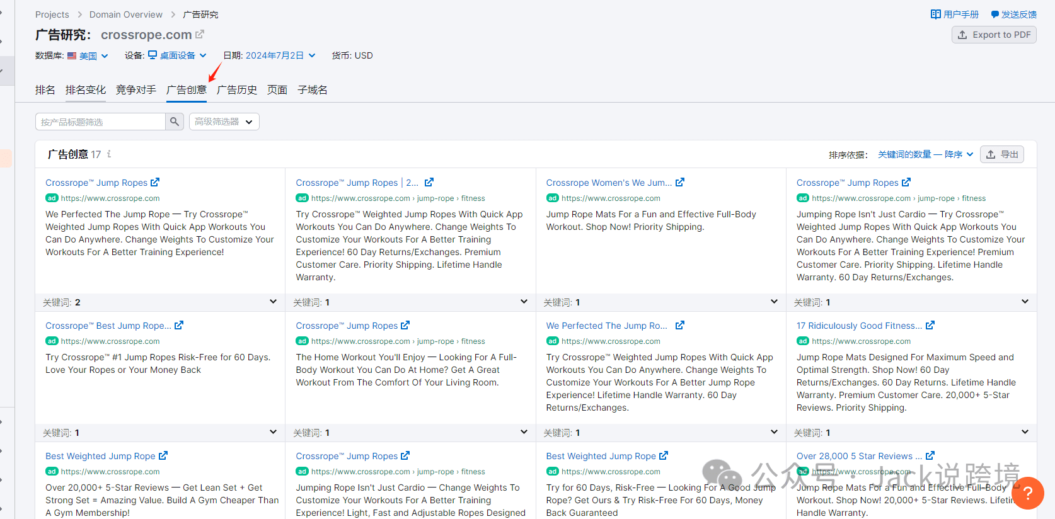1055x519 pixels.
Task: Click the Export to PDF button
Action: tap(994, 35)
